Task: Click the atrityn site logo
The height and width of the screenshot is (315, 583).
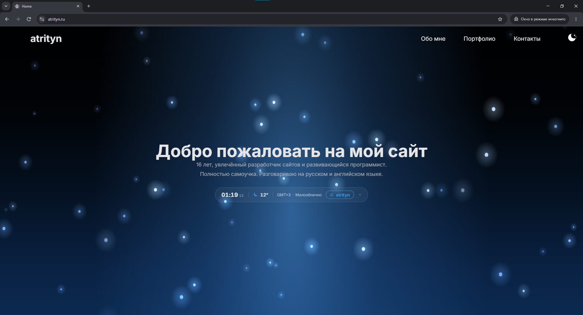Action: [x=46, y=39]
